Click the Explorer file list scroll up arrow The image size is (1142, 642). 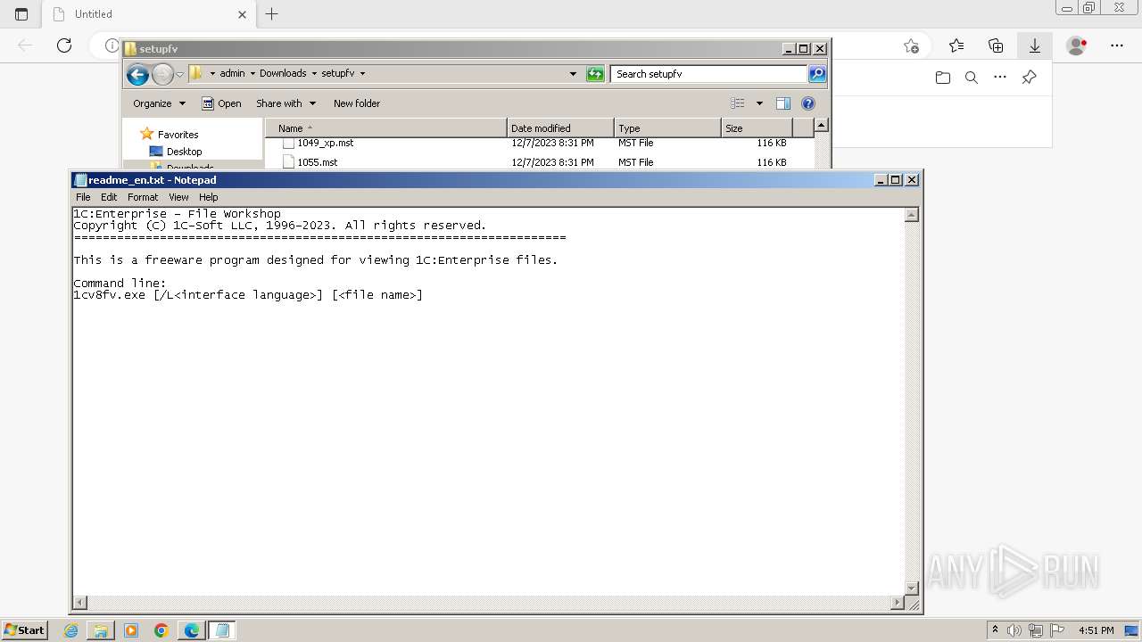[x=822, y=126]
